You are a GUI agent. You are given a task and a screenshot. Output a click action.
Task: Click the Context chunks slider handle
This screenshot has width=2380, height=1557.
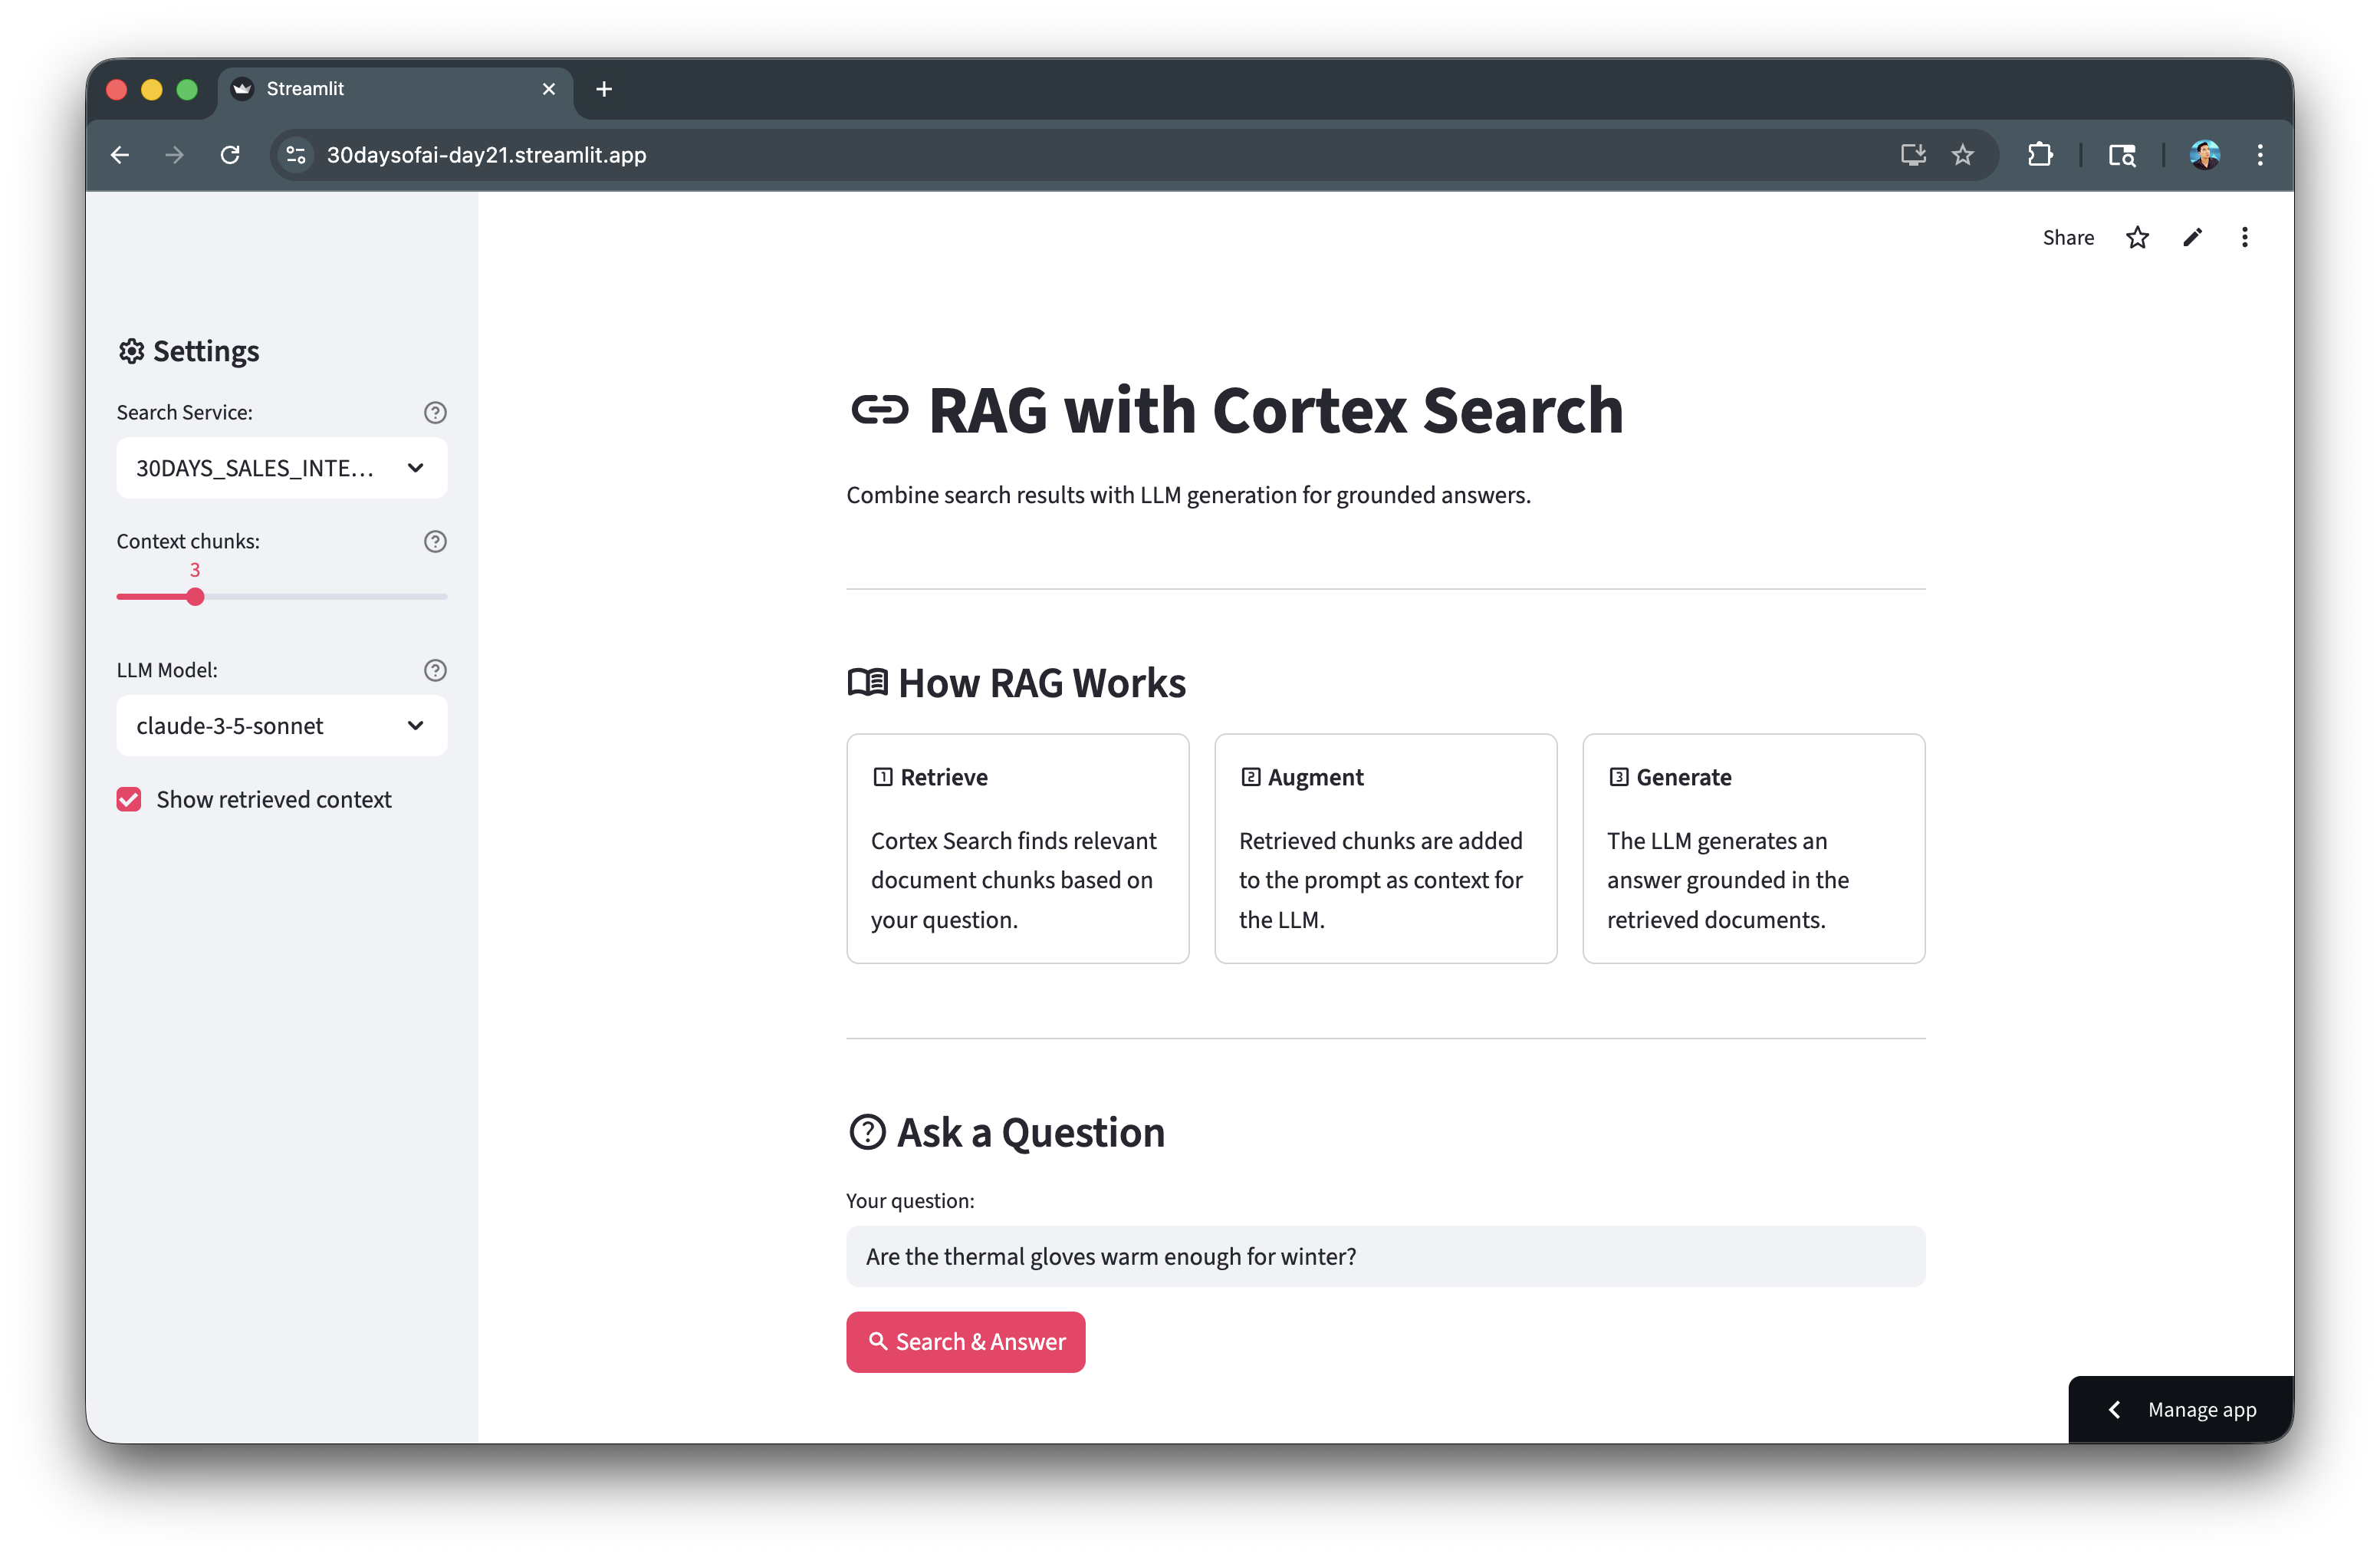tap(195, 597)
